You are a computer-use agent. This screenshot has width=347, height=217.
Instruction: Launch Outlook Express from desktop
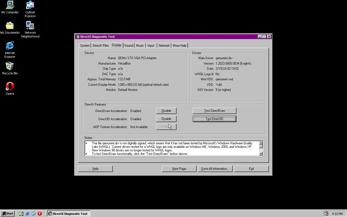30,9
